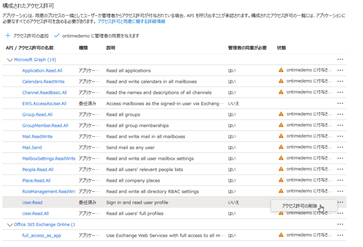
Task: Click the warning icon in Place.Read.All row
Action: (x=281, y=180)
